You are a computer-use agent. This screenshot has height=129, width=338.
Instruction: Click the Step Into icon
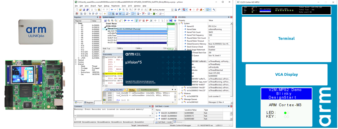pyautogui.click(x=90, y=13)
